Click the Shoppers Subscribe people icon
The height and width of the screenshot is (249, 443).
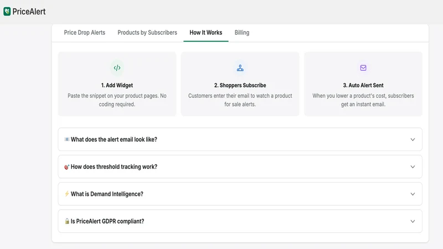point(240,68)
